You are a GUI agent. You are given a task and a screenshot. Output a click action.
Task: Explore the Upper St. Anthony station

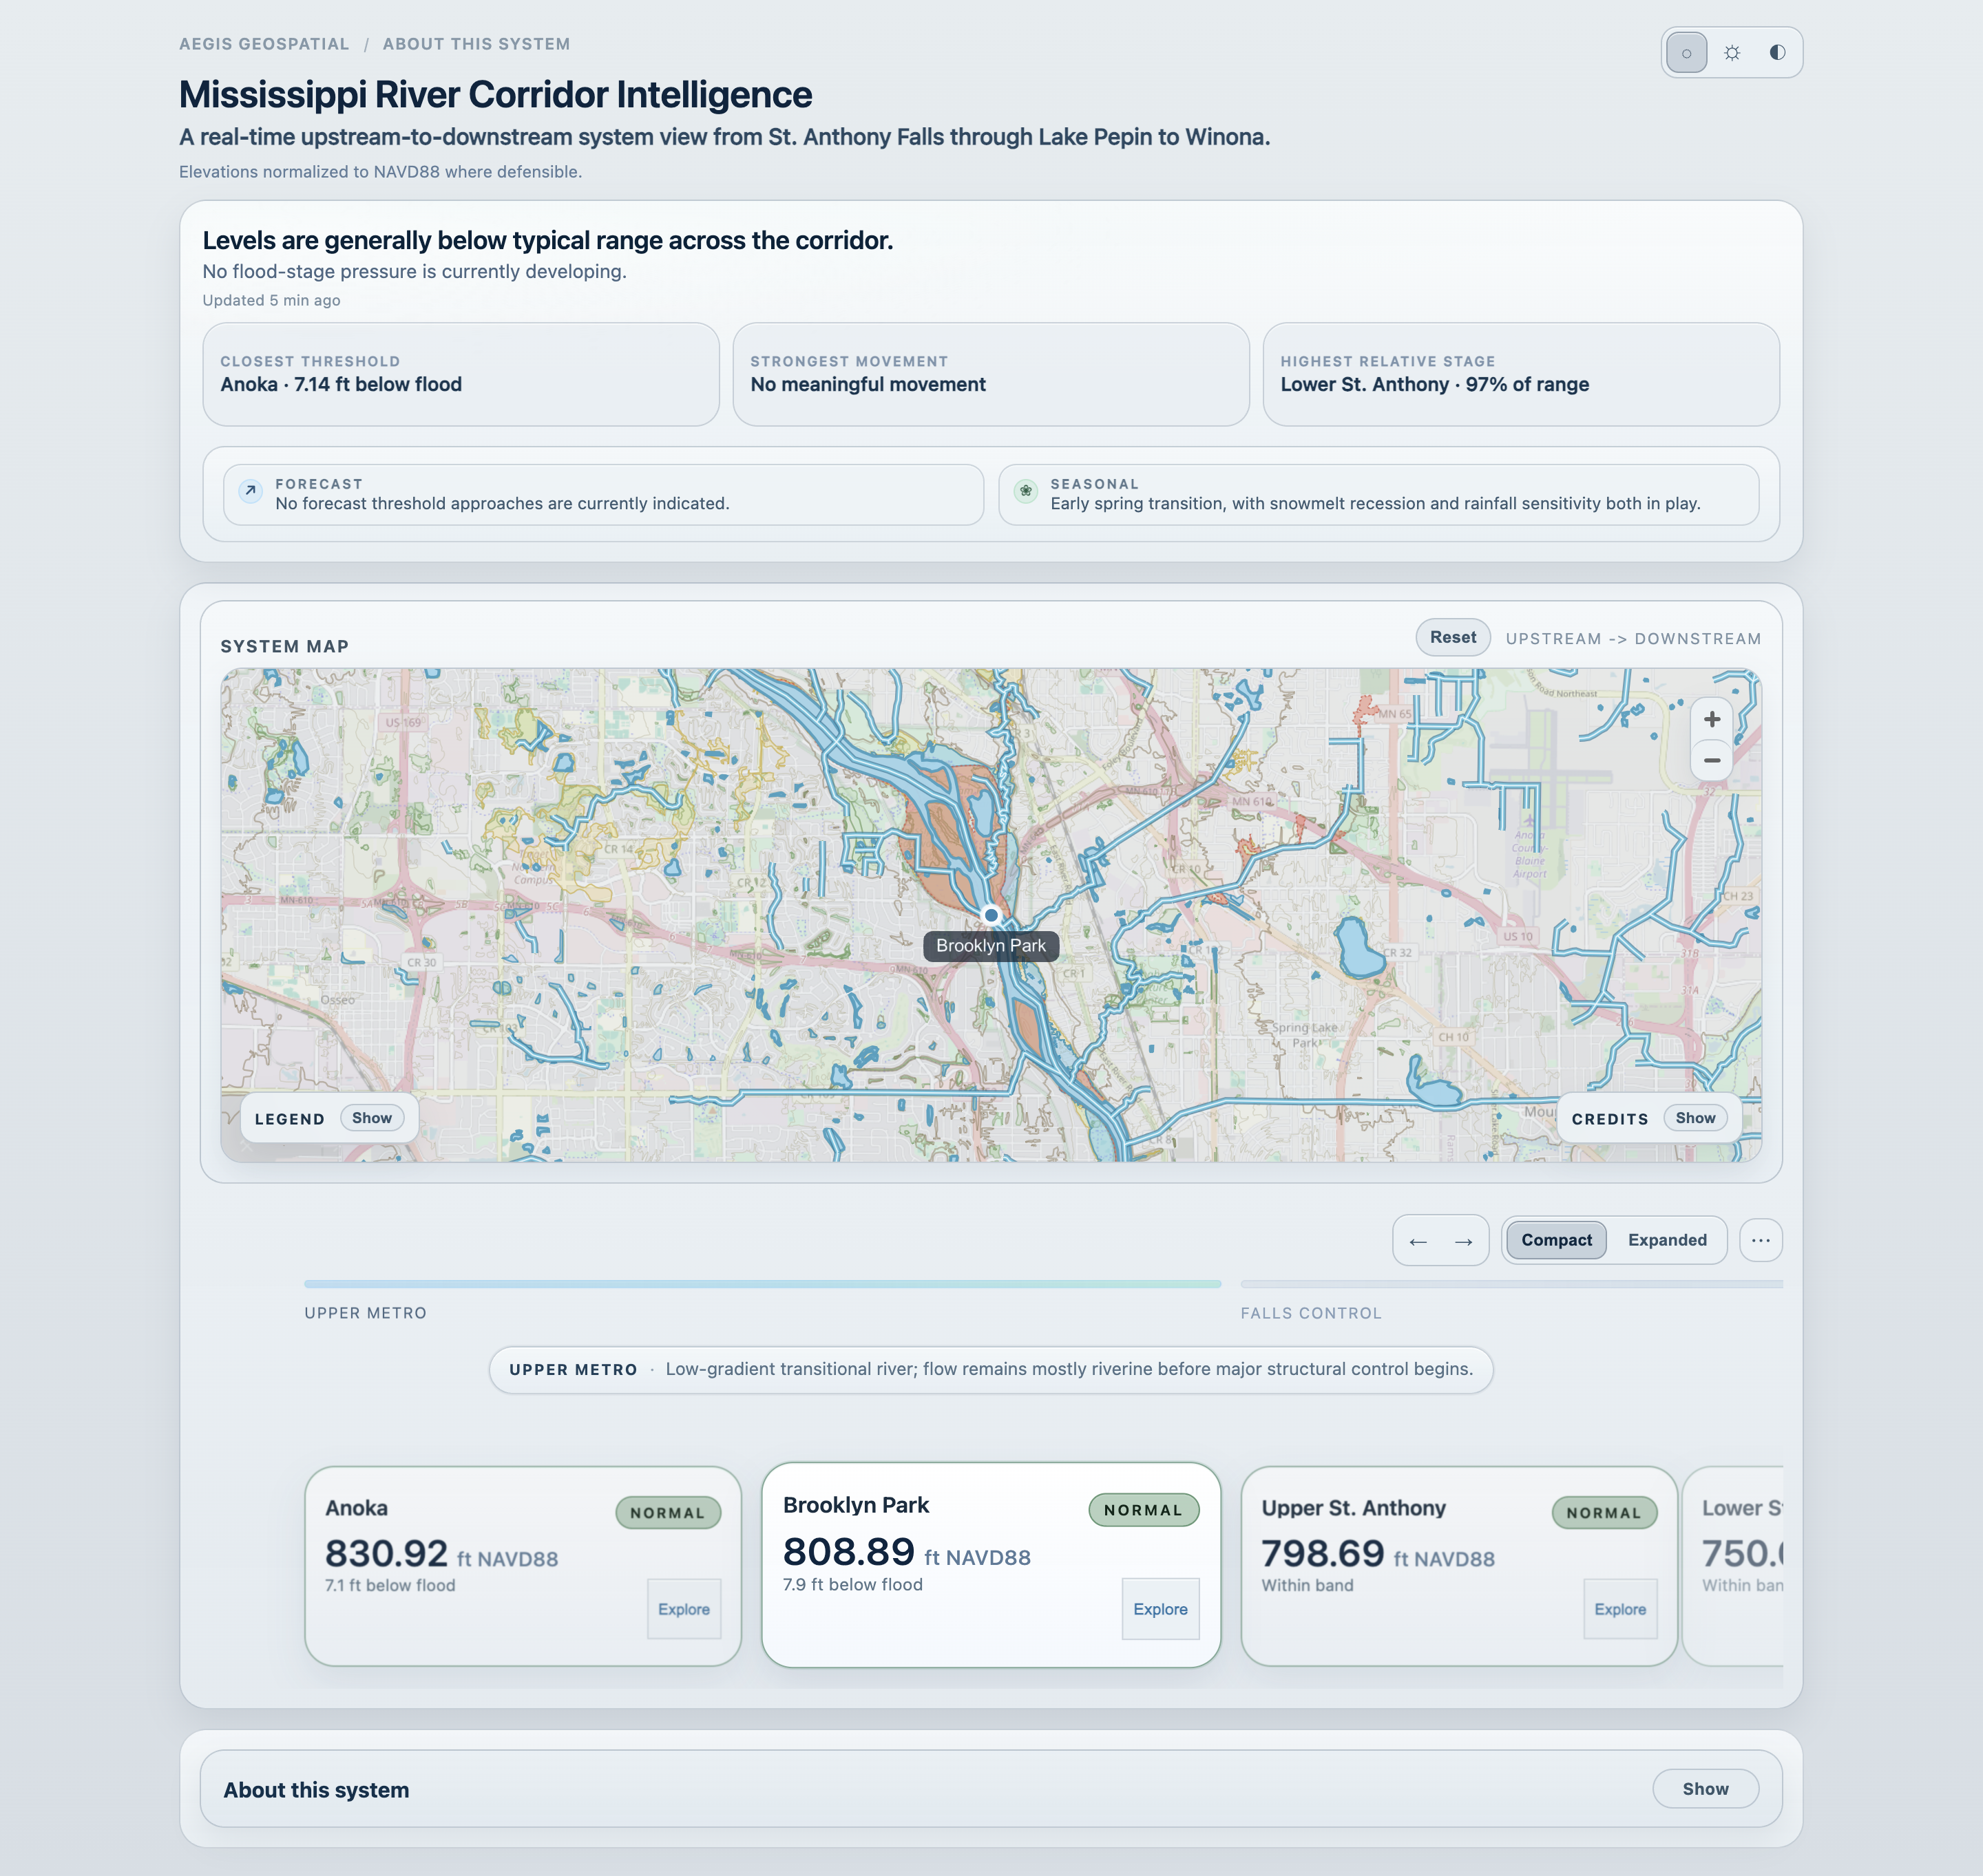pos(1620,1609)
